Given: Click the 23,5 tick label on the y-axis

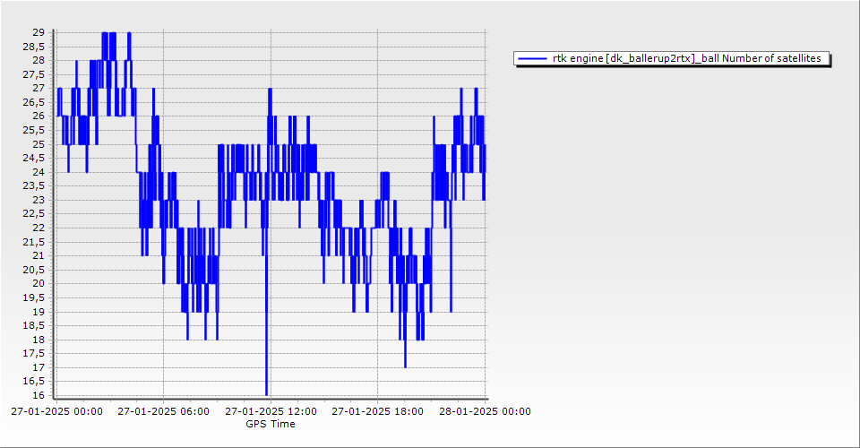Looking at the screenshot, I should click(34, 185).
